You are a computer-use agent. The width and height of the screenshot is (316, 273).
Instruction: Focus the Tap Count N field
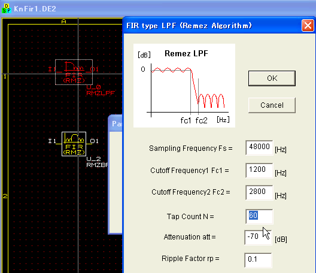tap(259, 216)
